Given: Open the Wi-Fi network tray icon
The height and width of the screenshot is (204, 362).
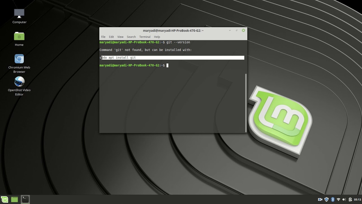Looking at the screenshot, I should pyautogui.click(x=338, y=199).
